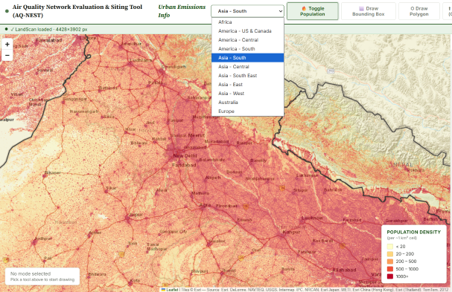The width and height of the screenshot is (452, 292).
Task: Click the < 20 pale yellow legend swatch
Action: (x=389, y=246)
